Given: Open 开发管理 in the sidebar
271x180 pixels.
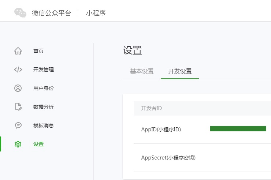Looking at the screenshot, I should pos(44,70).
